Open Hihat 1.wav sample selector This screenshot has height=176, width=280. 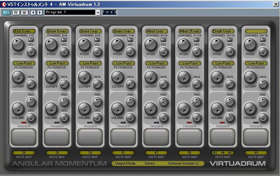coord(157,31)
